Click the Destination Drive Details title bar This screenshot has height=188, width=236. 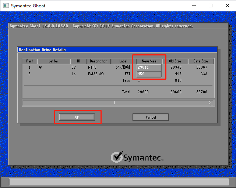pyautogui.click(x=117, y=50)
